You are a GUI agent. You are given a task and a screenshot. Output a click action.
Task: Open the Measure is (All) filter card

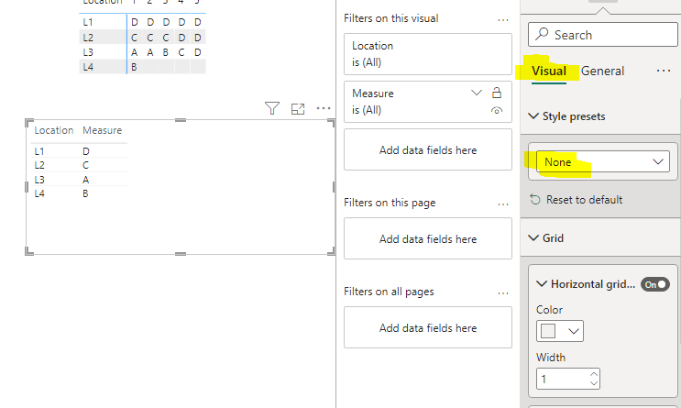[x=428, y=101]
